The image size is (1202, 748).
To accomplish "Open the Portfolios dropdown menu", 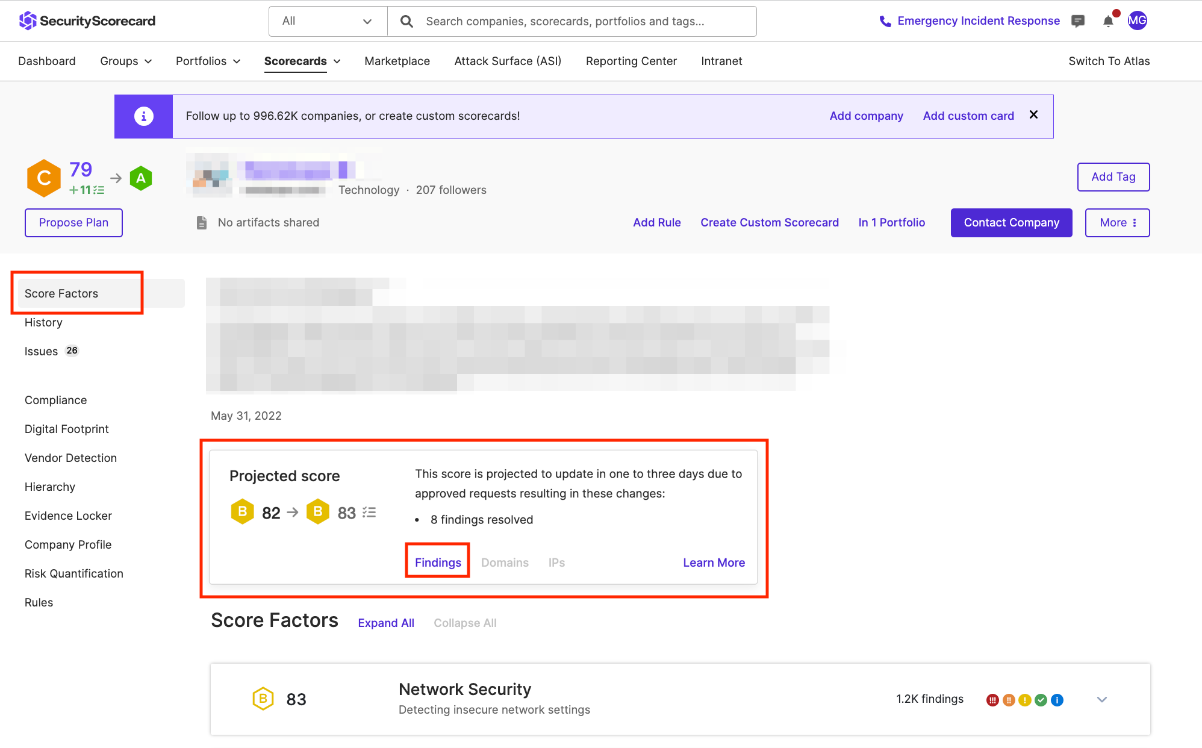I will pyautogui.click(x=208, y=61).
